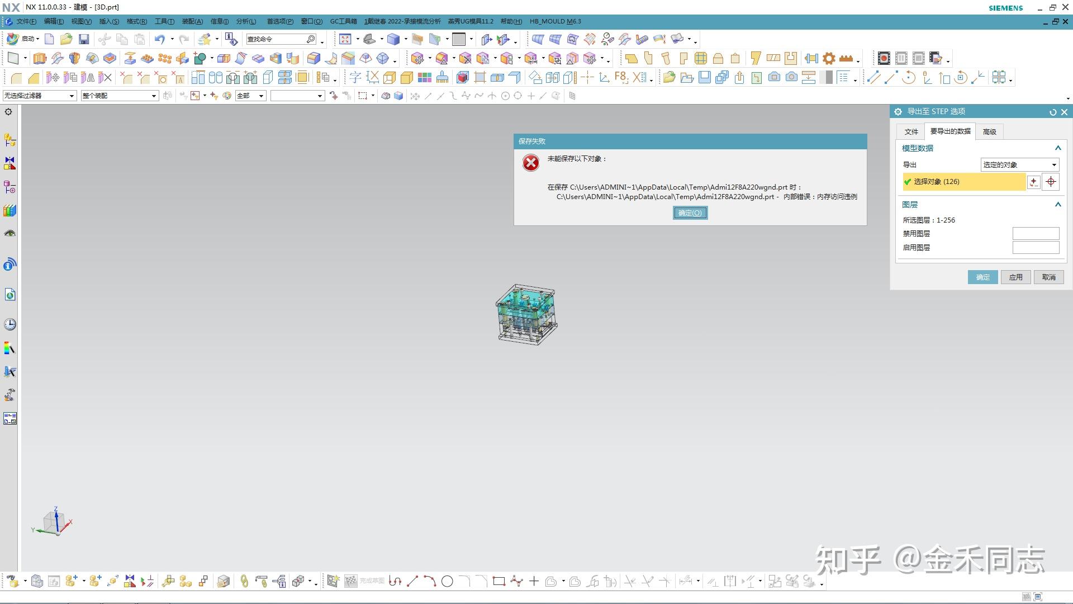1073x604 pixels.
Task: Open History clock icon in sidebar
Action: point(10,324)
